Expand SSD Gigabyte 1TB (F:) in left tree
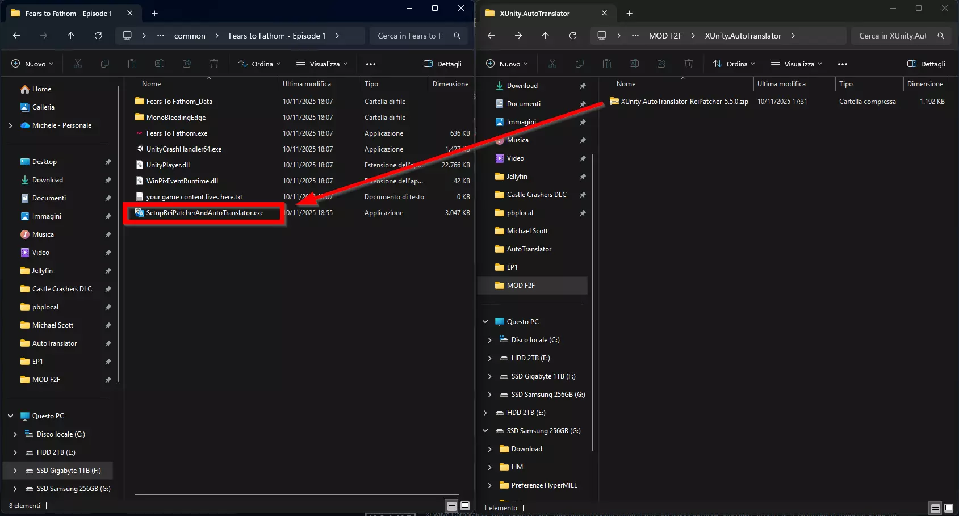 [x=15, y=471]
